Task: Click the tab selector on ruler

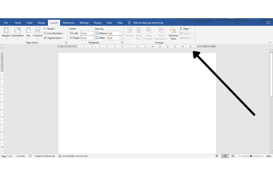Action: point(2,47)
